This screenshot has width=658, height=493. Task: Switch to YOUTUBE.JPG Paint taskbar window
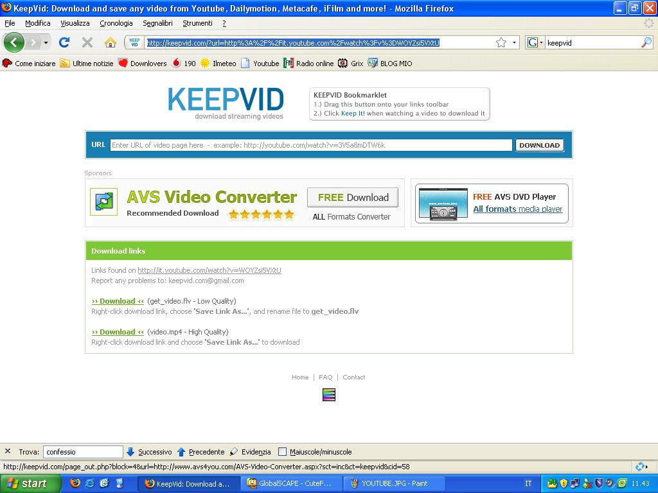tap(394, 484)
